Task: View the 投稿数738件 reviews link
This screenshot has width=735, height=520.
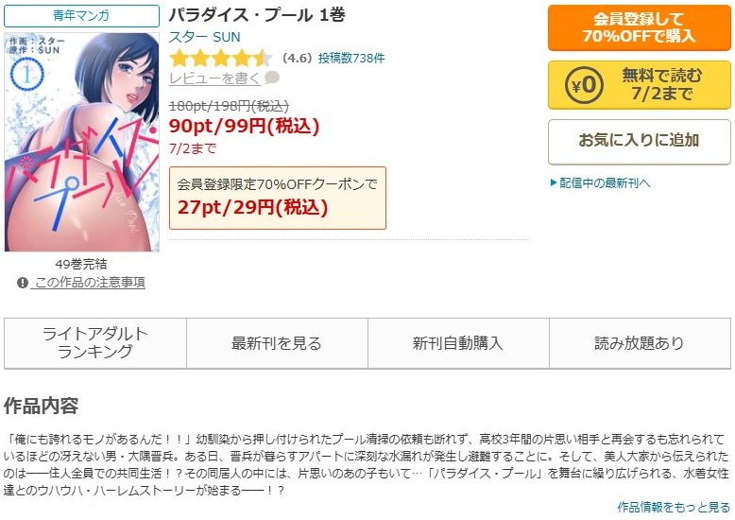Action: [351, 59]
